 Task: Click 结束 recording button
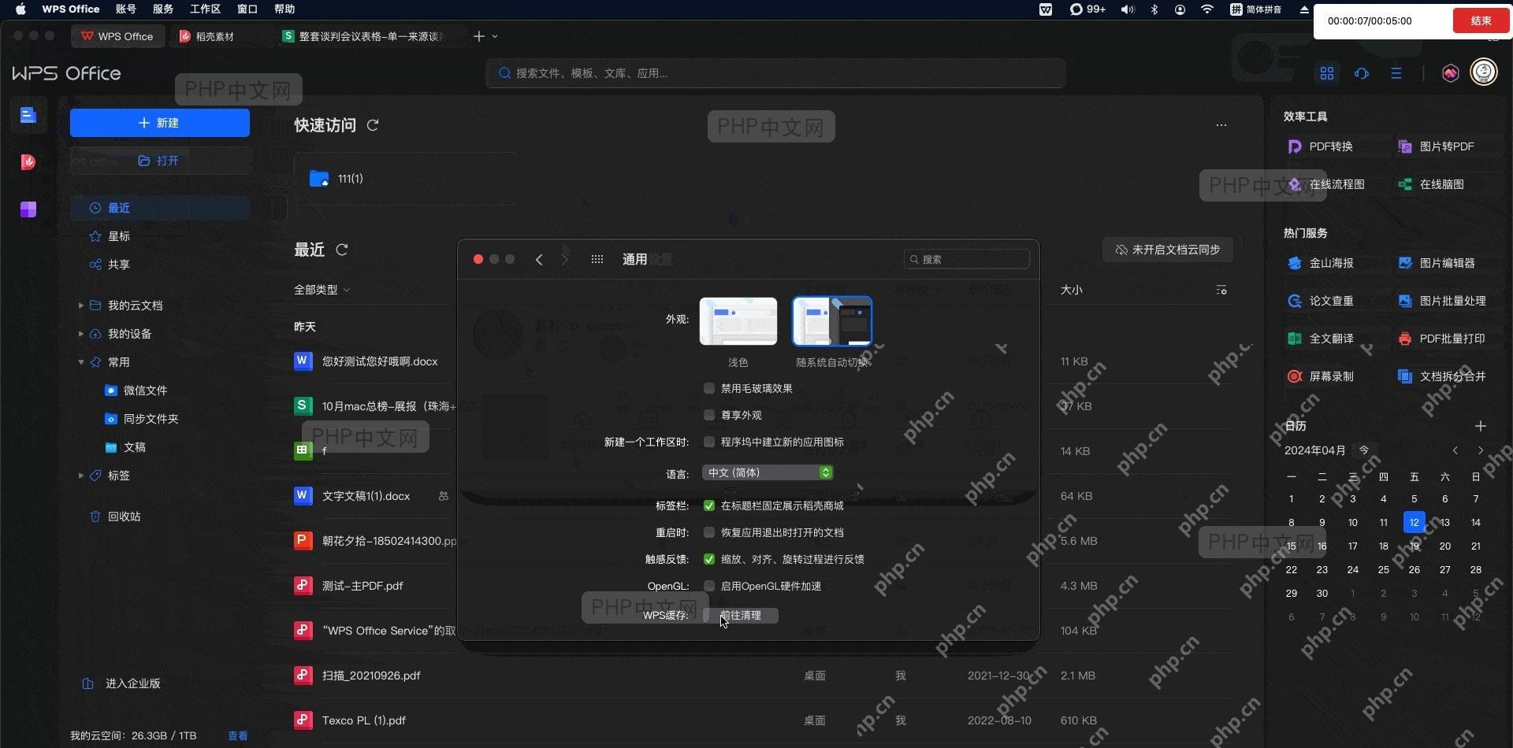1481,20
